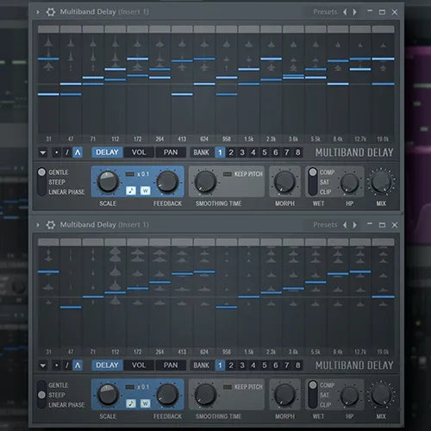The height and width of the screenshot is (431, 431).
Task: Click the FEEDBACK knob in upper window
Action: (x=167, y=182)
